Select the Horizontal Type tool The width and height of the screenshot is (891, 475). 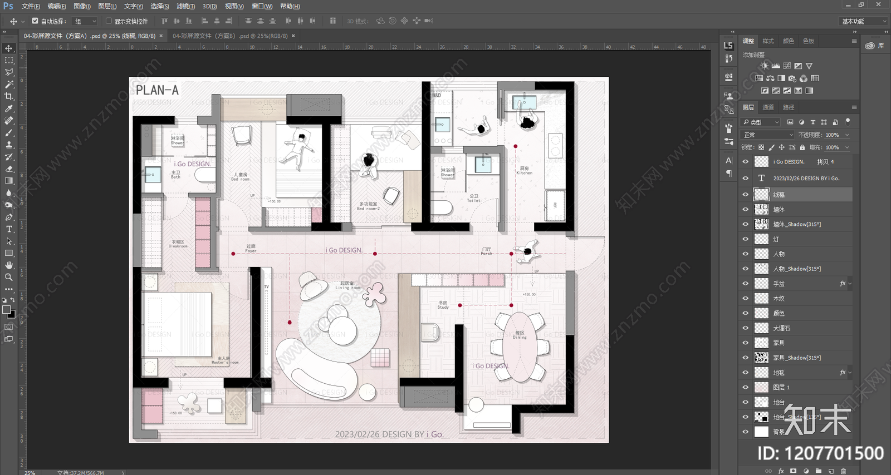(x=9, y=229)
